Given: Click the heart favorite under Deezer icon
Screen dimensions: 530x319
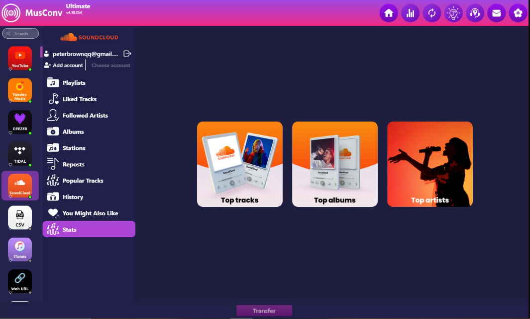Looking at the screenshot, I should tap(10, 133).
